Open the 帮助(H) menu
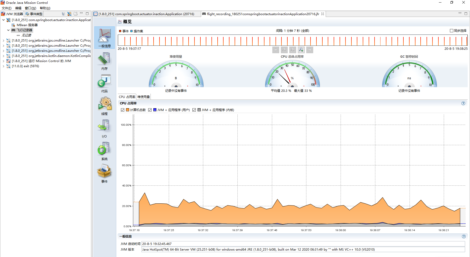The height and width of the screenshot is (257, 470). pyautogui.click(x=45, y=8)
